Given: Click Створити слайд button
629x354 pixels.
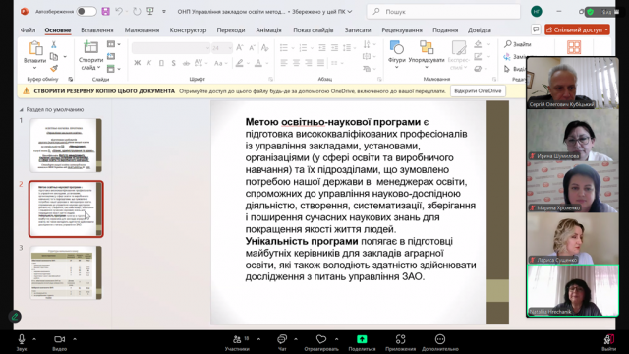Looking at the screenshot, I should click(x=90, y=55).
